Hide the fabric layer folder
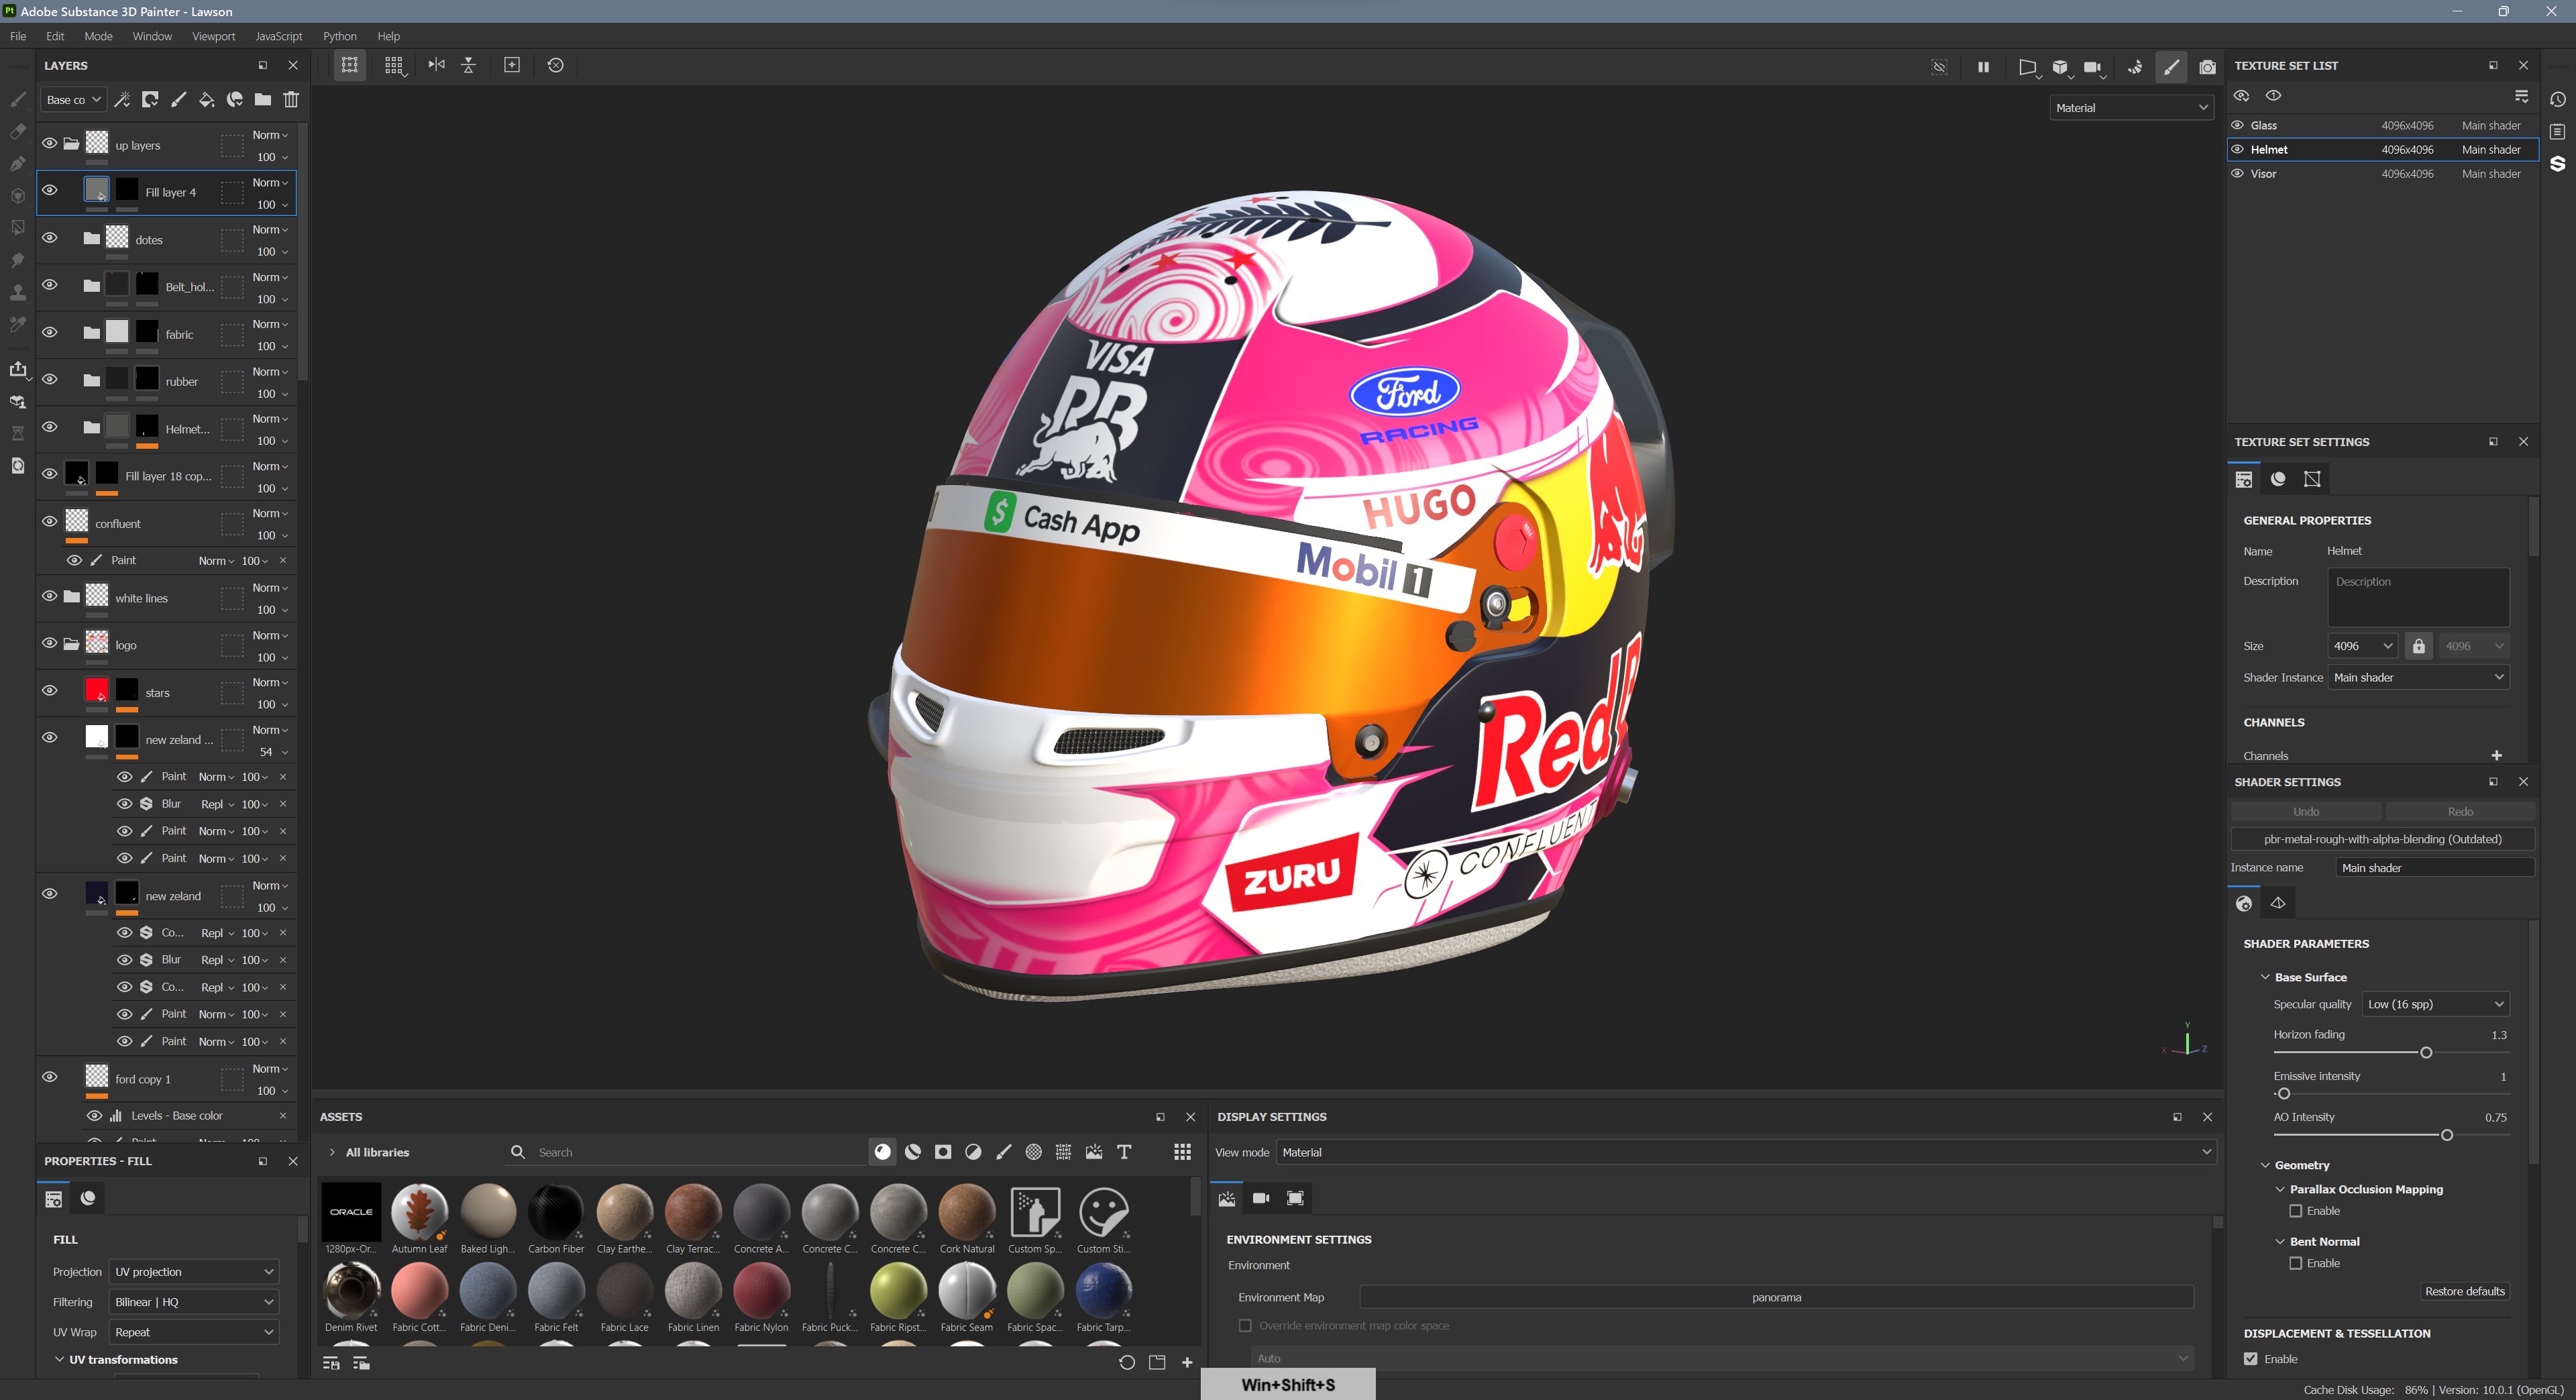Image resolution: width=2576 pixels, height=1400 pixels. 49,333
